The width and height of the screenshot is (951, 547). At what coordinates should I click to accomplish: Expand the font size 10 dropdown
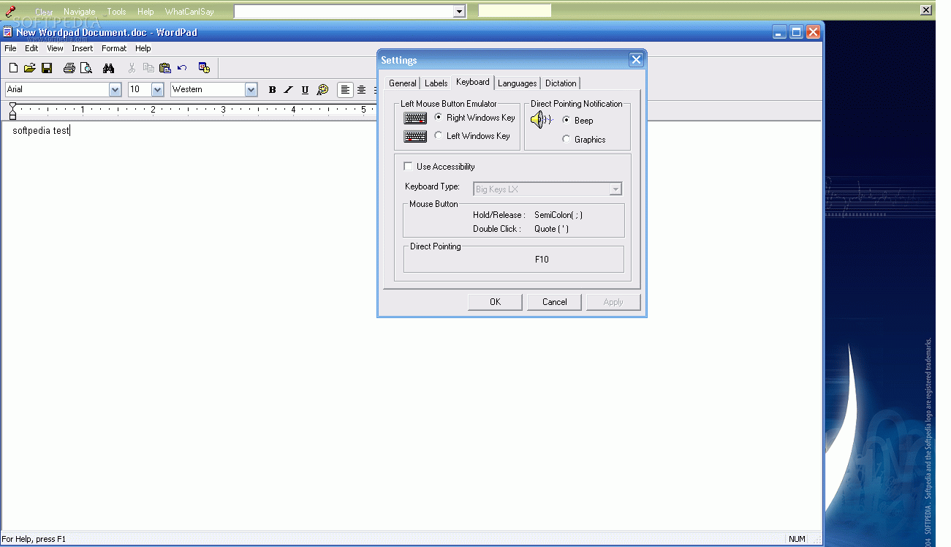[x=157, y=89]
